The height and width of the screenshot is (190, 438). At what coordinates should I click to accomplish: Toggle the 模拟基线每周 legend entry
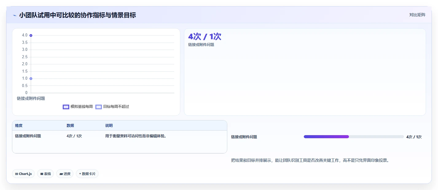pyautogui.click(x=78, y=107)
